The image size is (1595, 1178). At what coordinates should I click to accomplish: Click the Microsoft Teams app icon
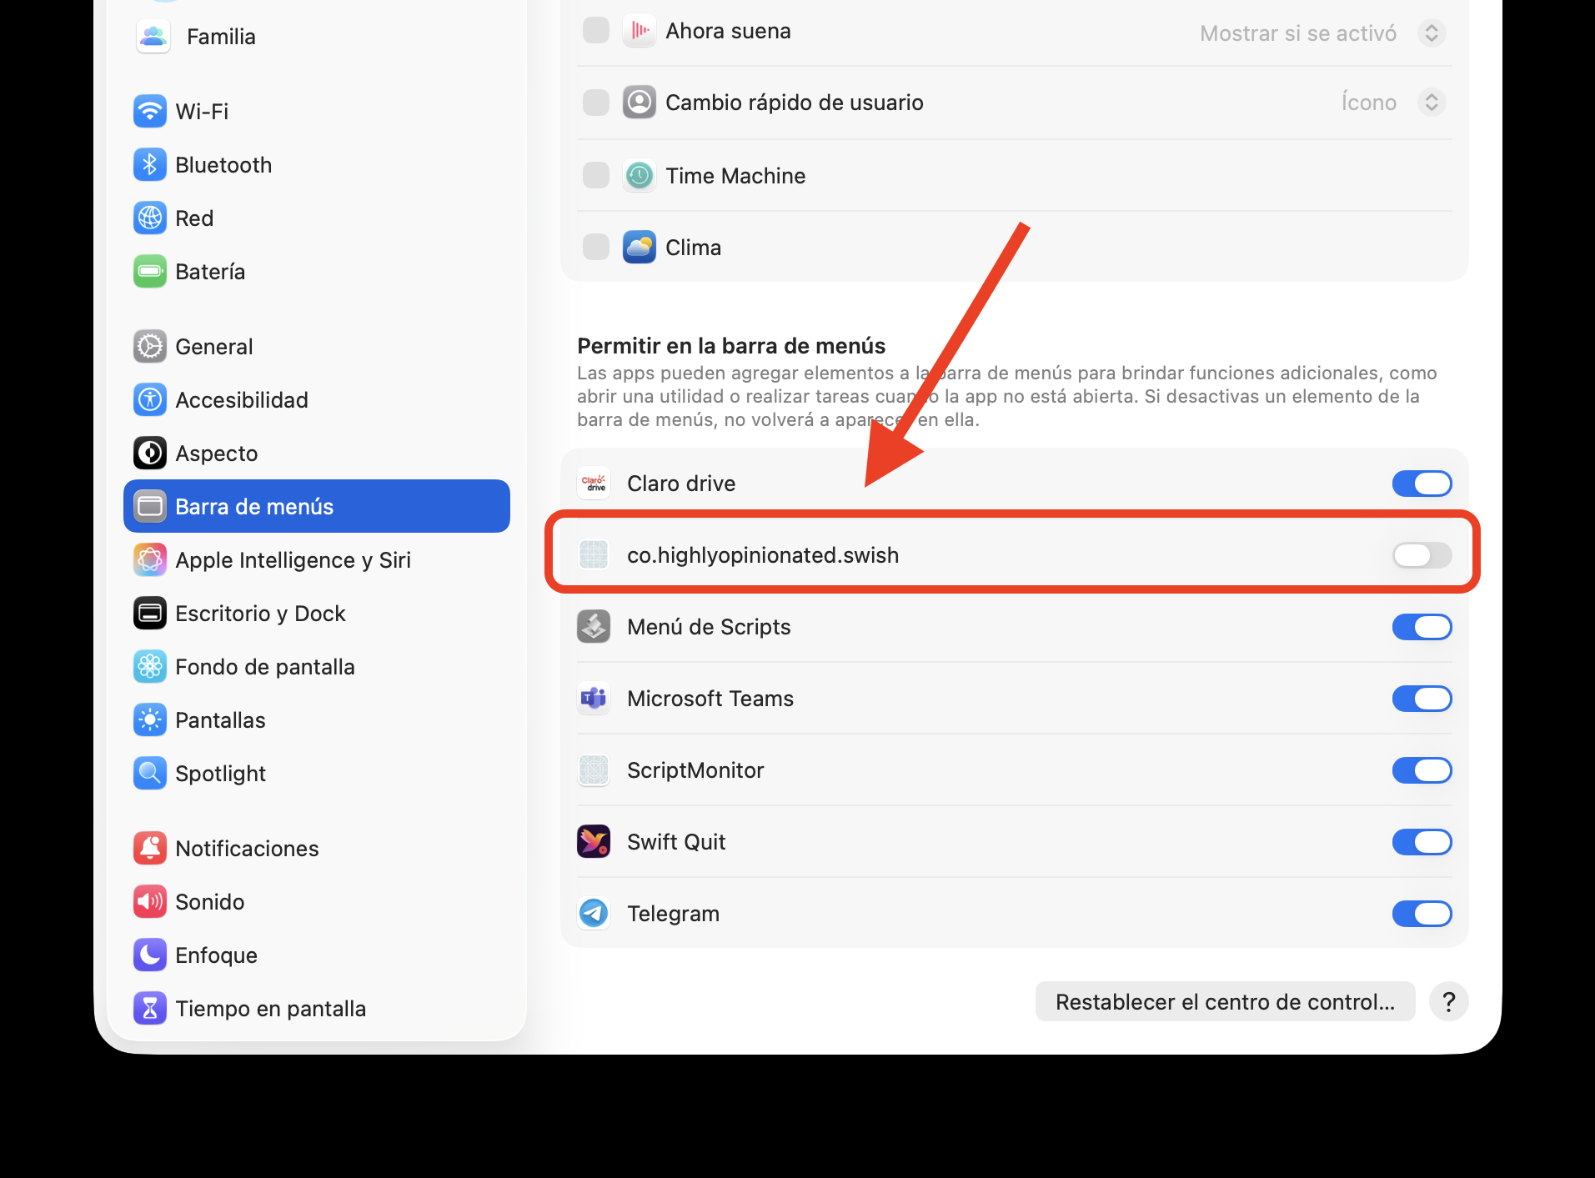tap(594, 699)
